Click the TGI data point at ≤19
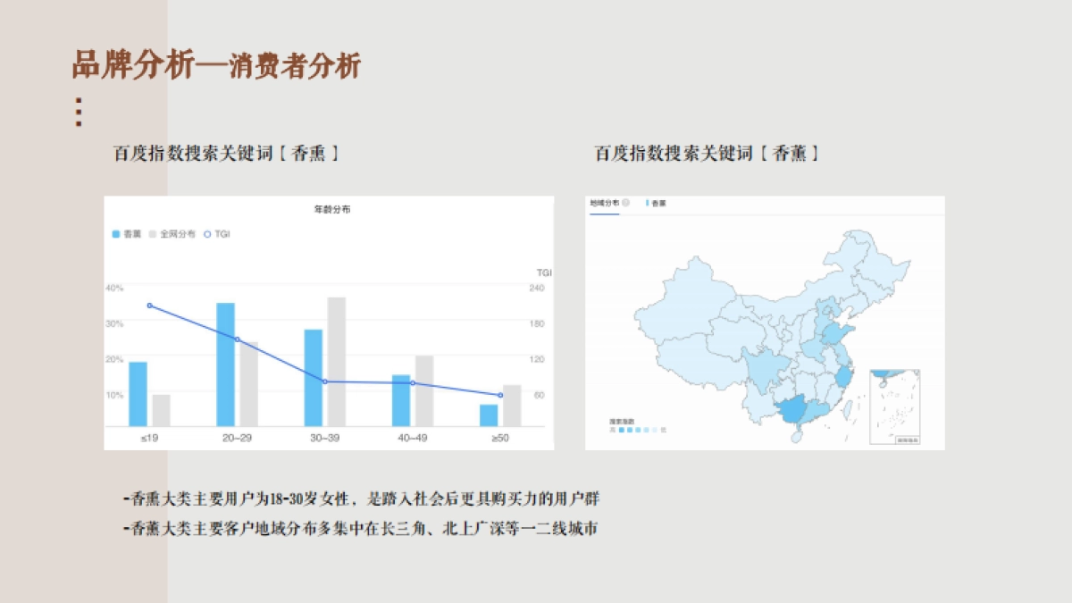 [149, 306]
